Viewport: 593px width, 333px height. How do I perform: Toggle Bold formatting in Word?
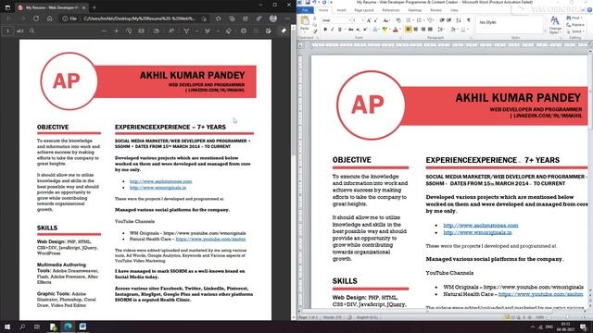click(325, 30)
